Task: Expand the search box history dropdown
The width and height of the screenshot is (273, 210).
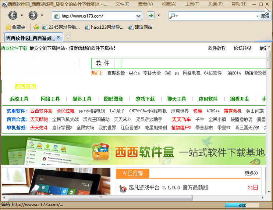Action: [257, 16]
